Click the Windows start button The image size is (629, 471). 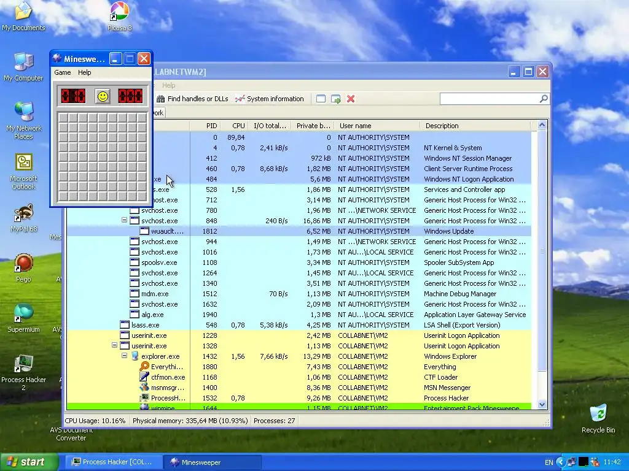(x=29, y=462)
